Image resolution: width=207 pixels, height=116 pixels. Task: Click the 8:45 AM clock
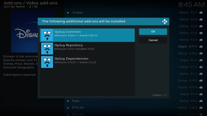tap(192, 5)
